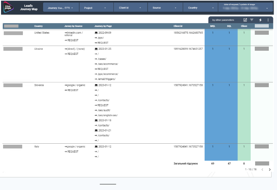Click the filter lines icon
The height and width of the screenshot is (190, 277).
(252, 20)
